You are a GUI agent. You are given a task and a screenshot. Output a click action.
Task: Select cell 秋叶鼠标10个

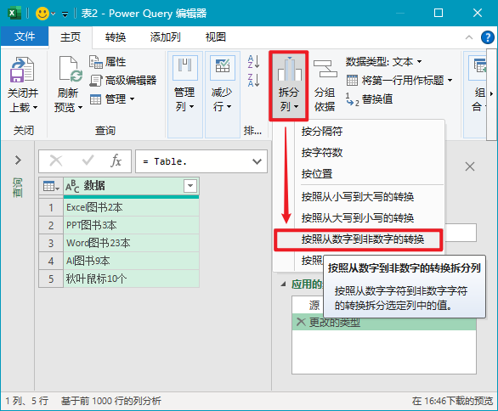click(x=131, y=279)
